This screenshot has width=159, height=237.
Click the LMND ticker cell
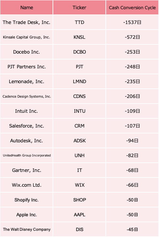pyautogui.click(x=79, y=82)
